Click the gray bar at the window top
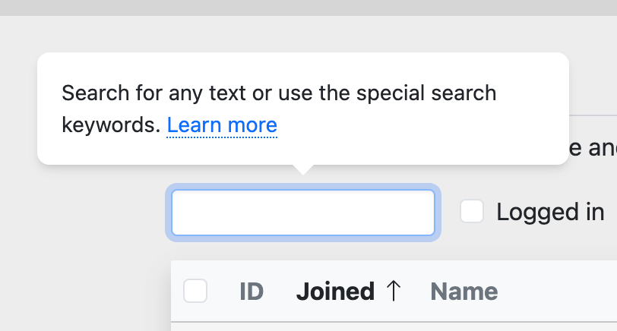The width and height of the screenshot is (617, 331). (x=304, y=7)
